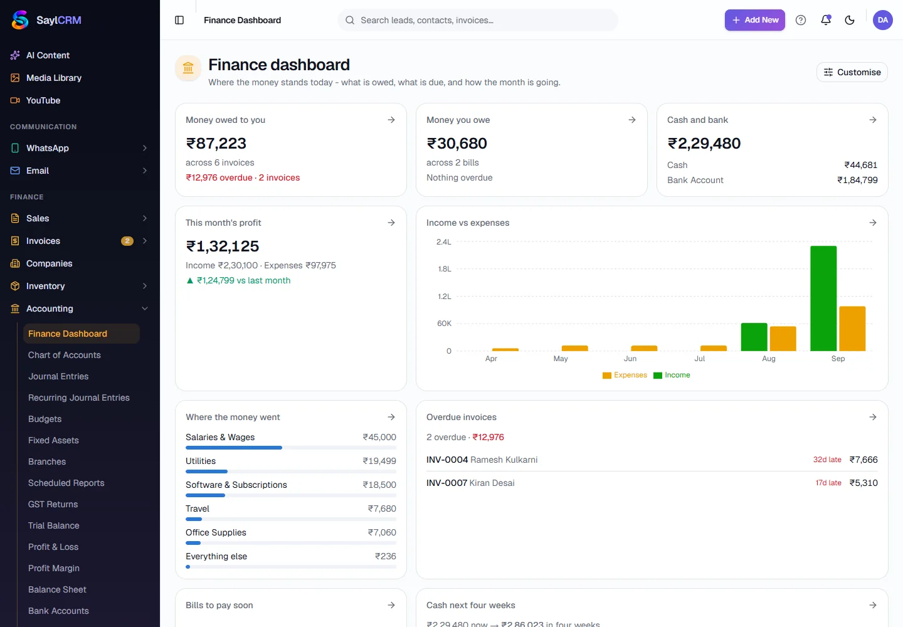Click the Media Library image icon

(x=15, y=78)
